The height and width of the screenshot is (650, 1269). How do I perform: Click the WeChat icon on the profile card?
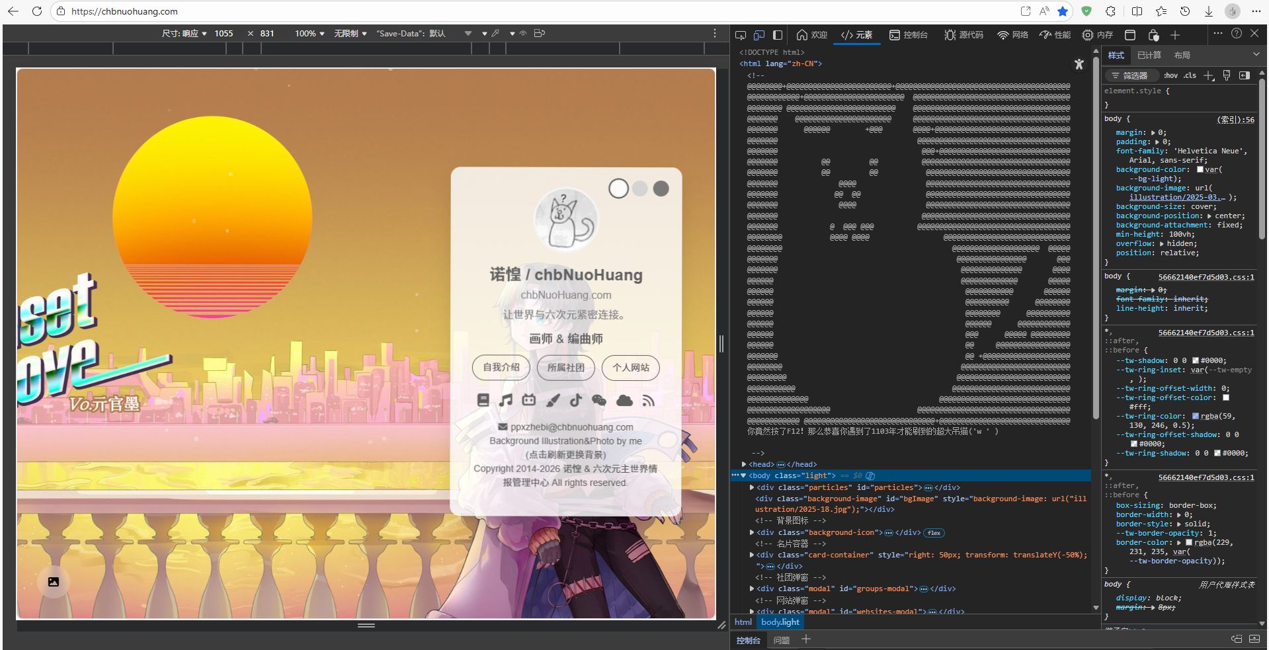point(599,400)
